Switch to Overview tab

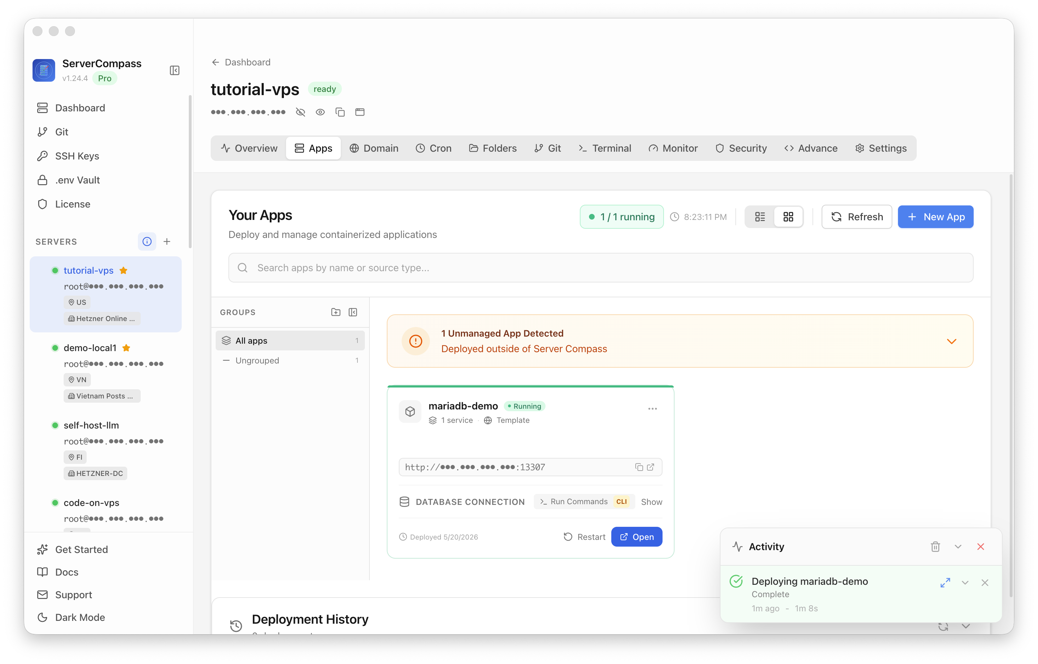(x=249, y=148)
